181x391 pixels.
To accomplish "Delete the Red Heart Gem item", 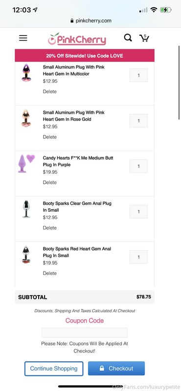I will pyautogui.click(x=50, y=273).
